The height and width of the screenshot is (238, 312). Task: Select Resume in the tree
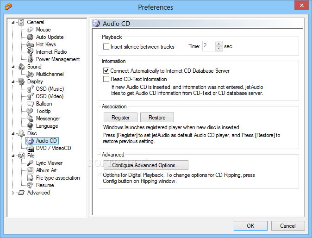tap(45, 185)
